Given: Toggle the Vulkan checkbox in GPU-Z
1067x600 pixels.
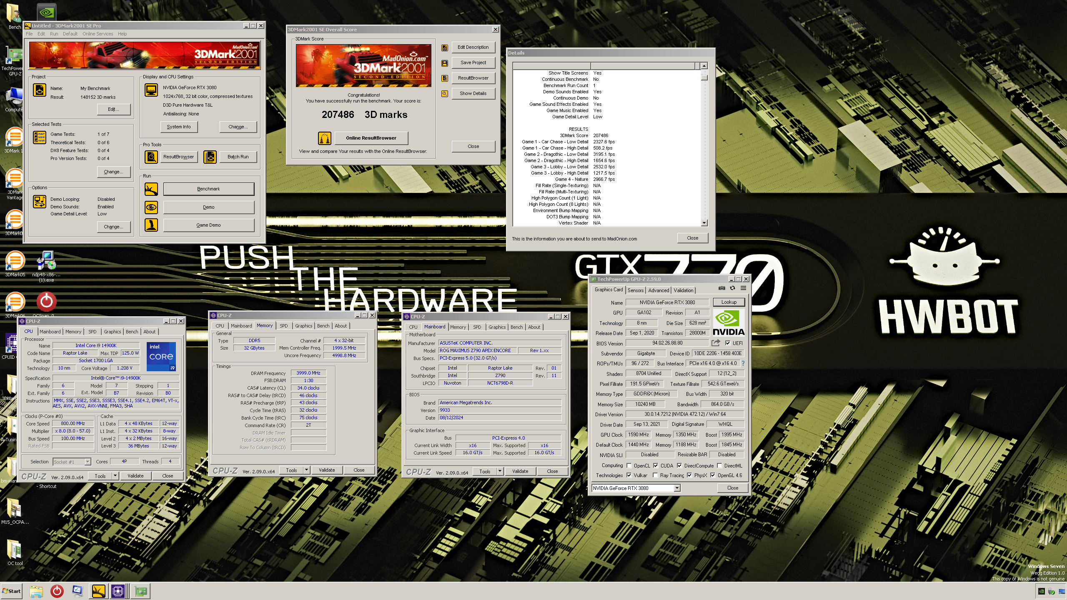Looking at the screenshot, I should [629, 475].
